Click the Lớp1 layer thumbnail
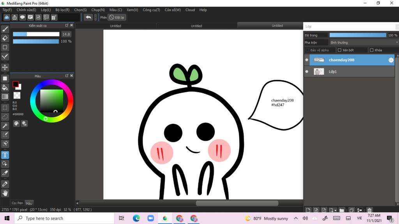399x224 pixels. (319, 72)
